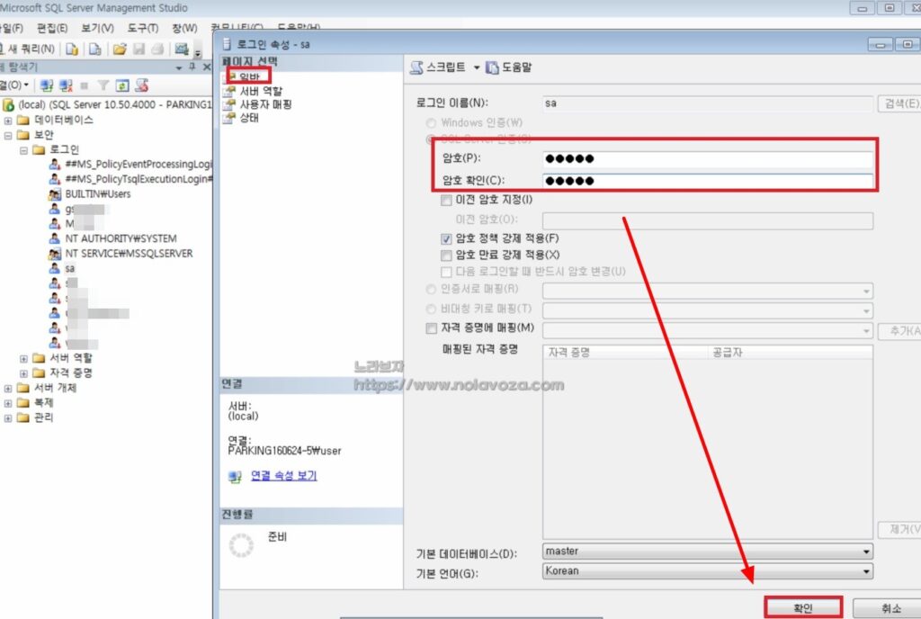Select Windows 인증(W) radio button
921x619 pixels.
click(431, 122)
